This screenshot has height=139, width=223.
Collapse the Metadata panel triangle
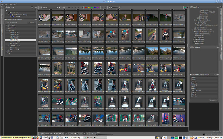point(190,7)
